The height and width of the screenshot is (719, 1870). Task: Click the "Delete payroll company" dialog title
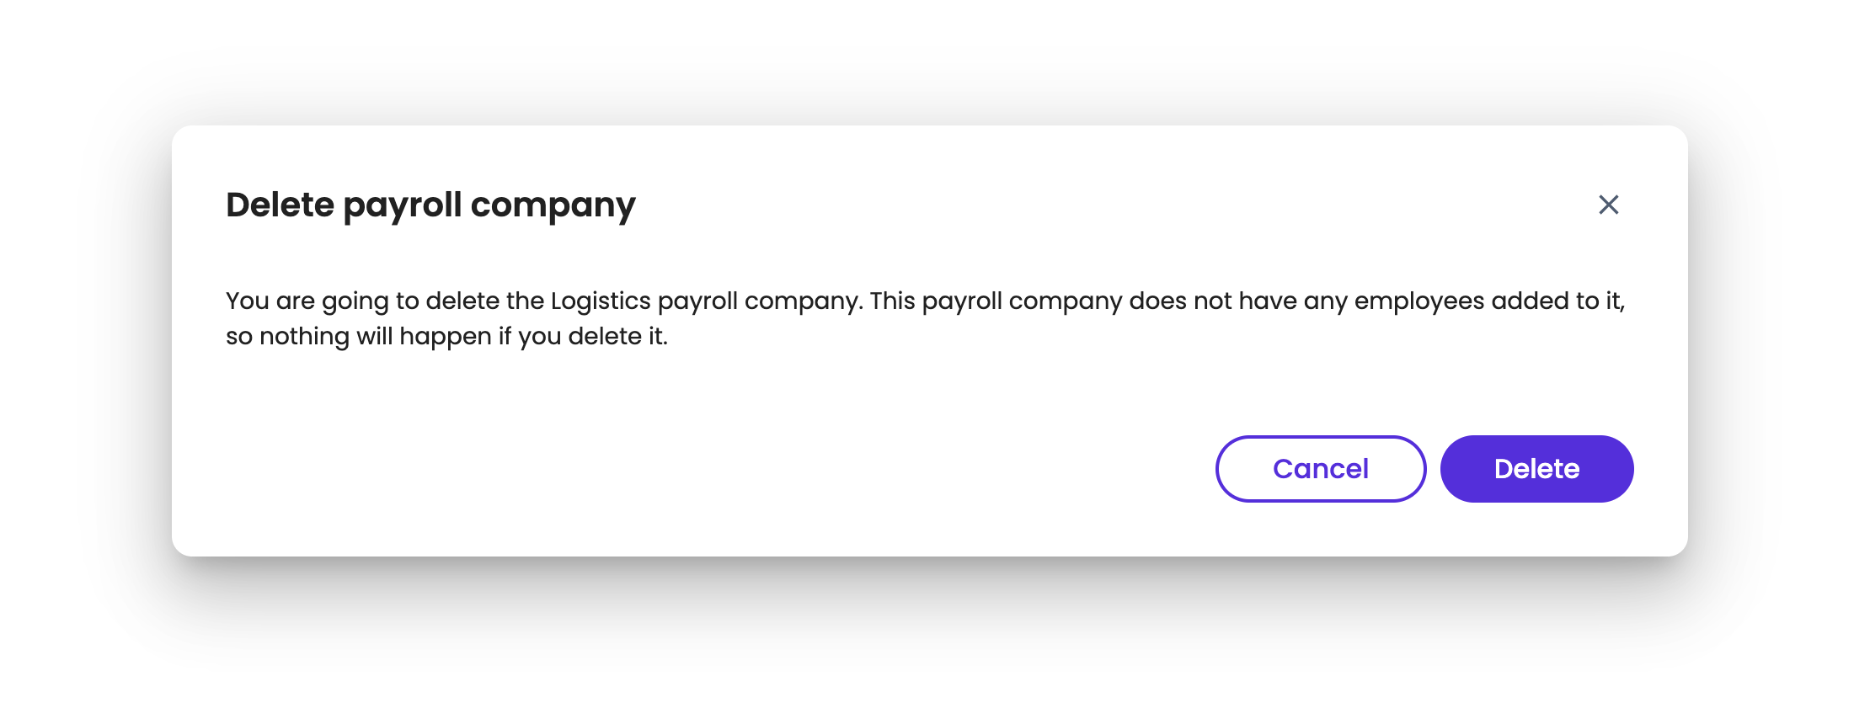pyautogui.click(x=430, y=205)
